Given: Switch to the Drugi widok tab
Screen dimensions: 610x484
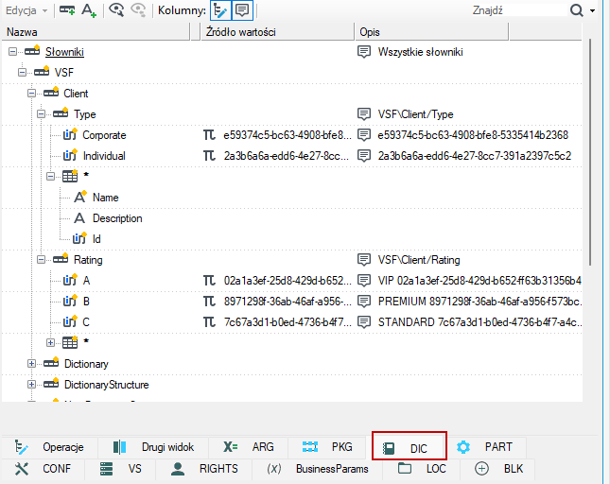Looking at the screenshot, I should click(153, 447).
